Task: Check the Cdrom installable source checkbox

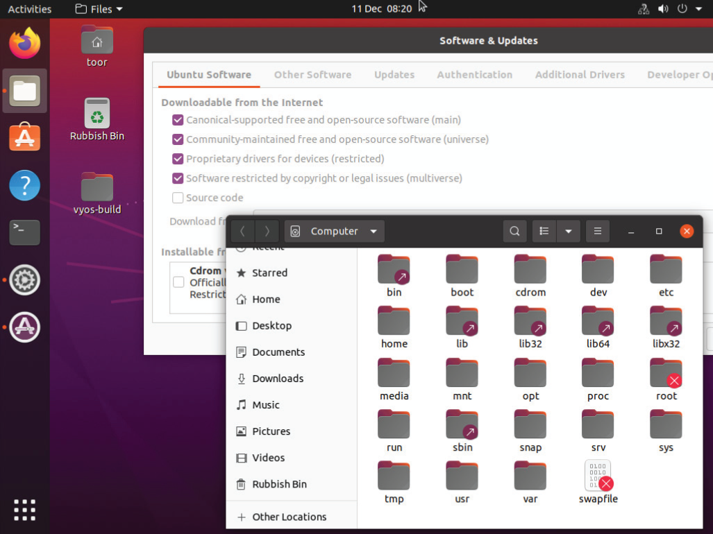Action: [x=178, y=282]
